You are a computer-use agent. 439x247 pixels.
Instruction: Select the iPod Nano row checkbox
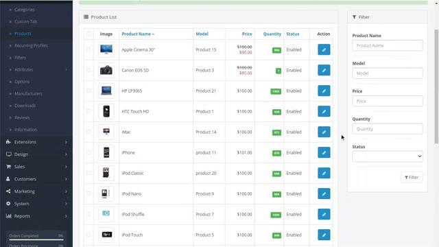pyautogui.click(x=88, y=193)
